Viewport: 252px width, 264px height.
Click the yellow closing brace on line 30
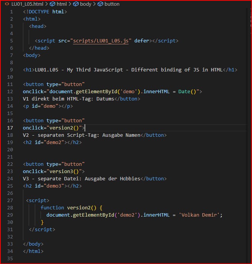(42, 222)
